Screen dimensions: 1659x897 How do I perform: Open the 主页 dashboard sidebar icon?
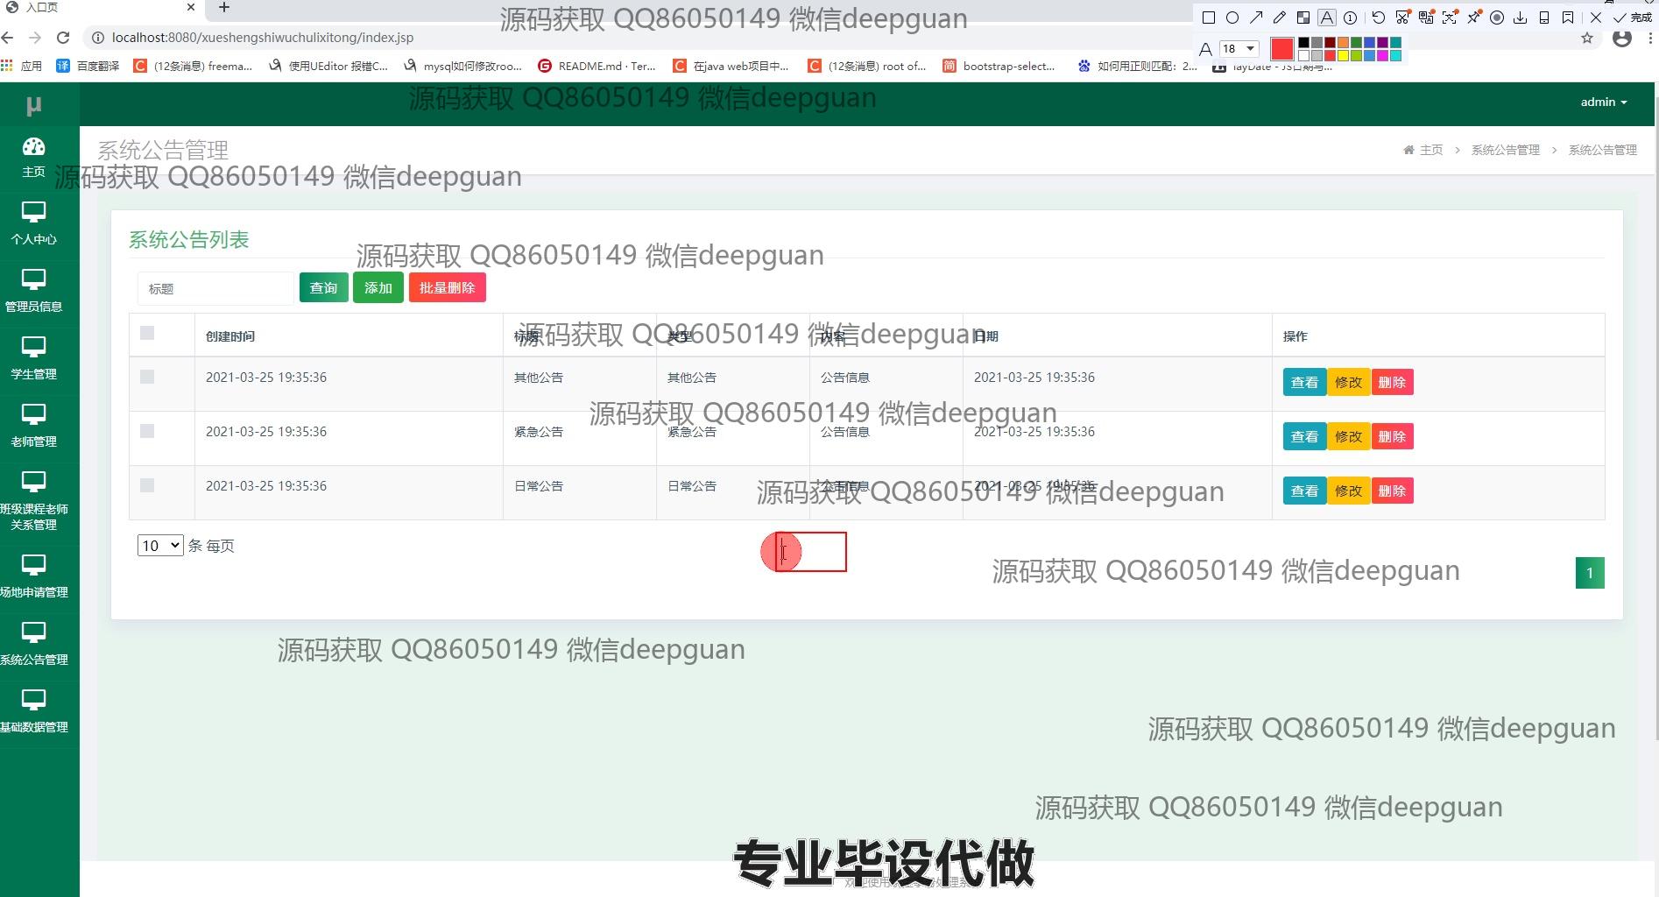pyautogui.click(x=33, y=157)
